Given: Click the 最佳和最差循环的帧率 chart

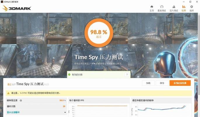Looking at the screenshot, I should pyautogui.click(x=161, y=110).
